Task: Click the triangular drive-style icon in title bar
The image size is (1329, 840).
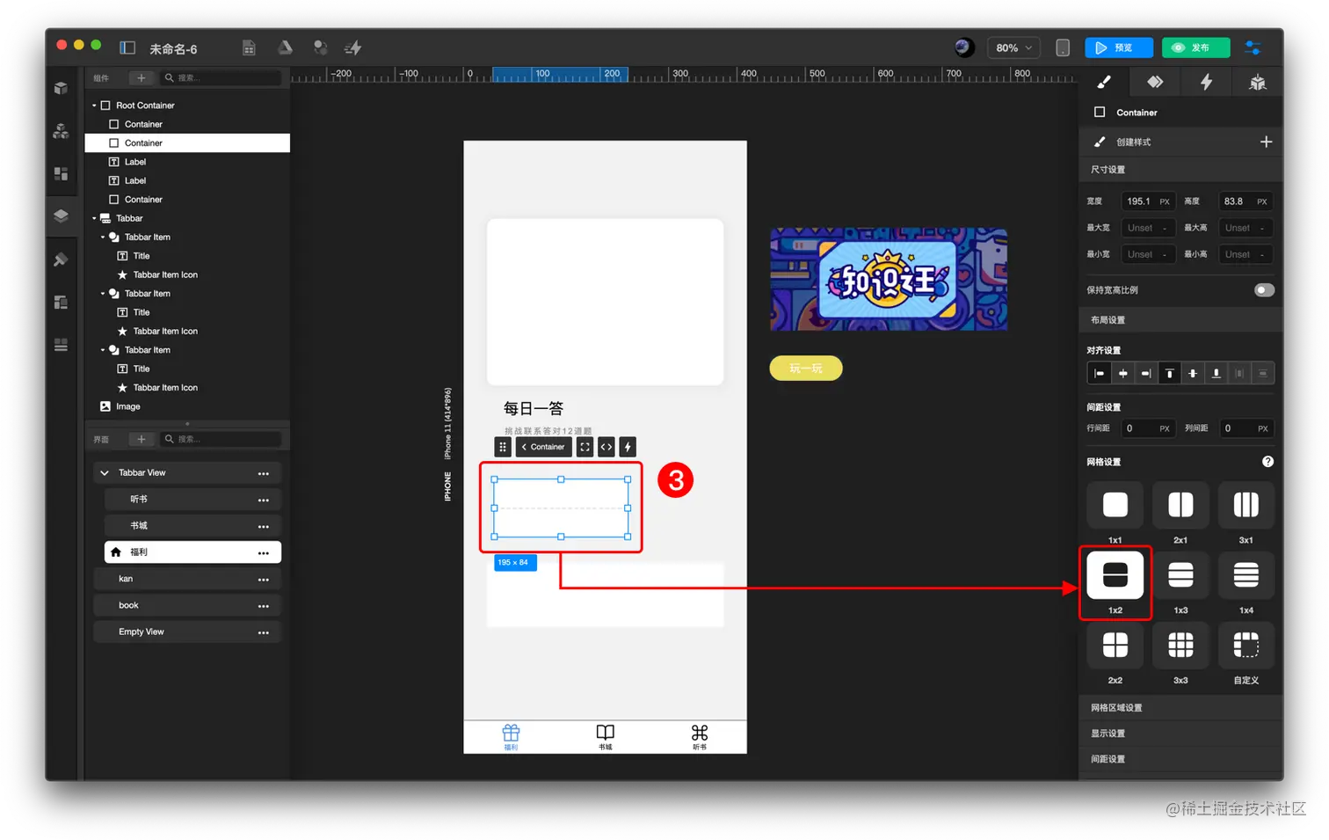Action: (x=285, y=47)
